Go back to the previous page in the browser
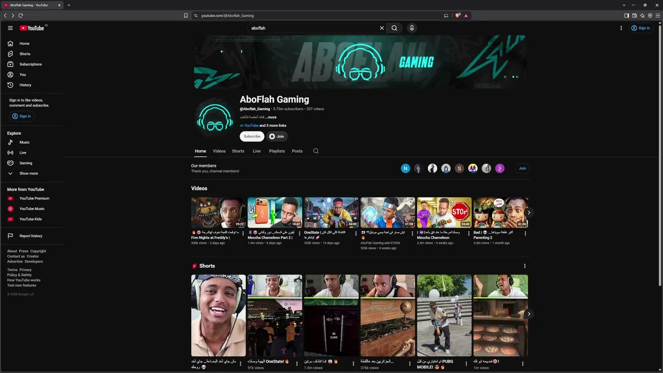This screenshot has height=373, width=663. click(x=5, y=16)
